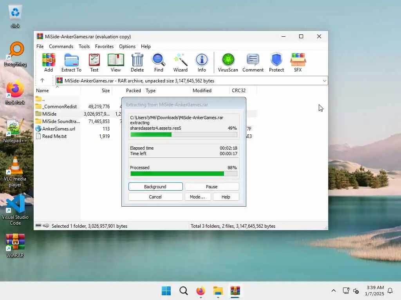
Task: Open the Firefox desktop shortcut
Action: [15, 93]
